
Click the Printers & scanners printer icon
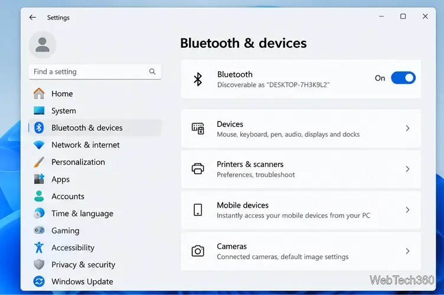[x=198, y=169]
